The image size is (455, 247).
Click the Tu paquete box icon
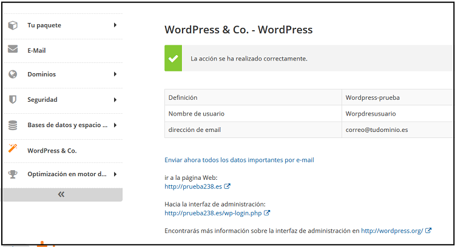click(13, 25)
